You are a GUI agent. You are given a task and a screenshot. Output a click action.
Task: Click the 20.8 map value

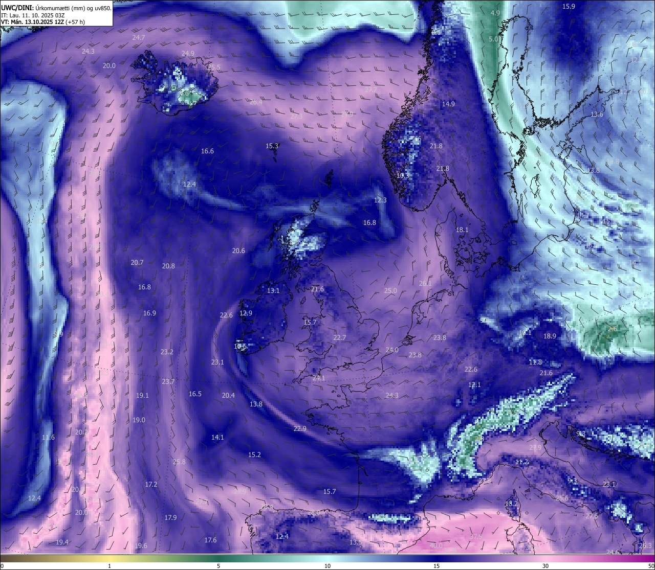pos(168,266)
